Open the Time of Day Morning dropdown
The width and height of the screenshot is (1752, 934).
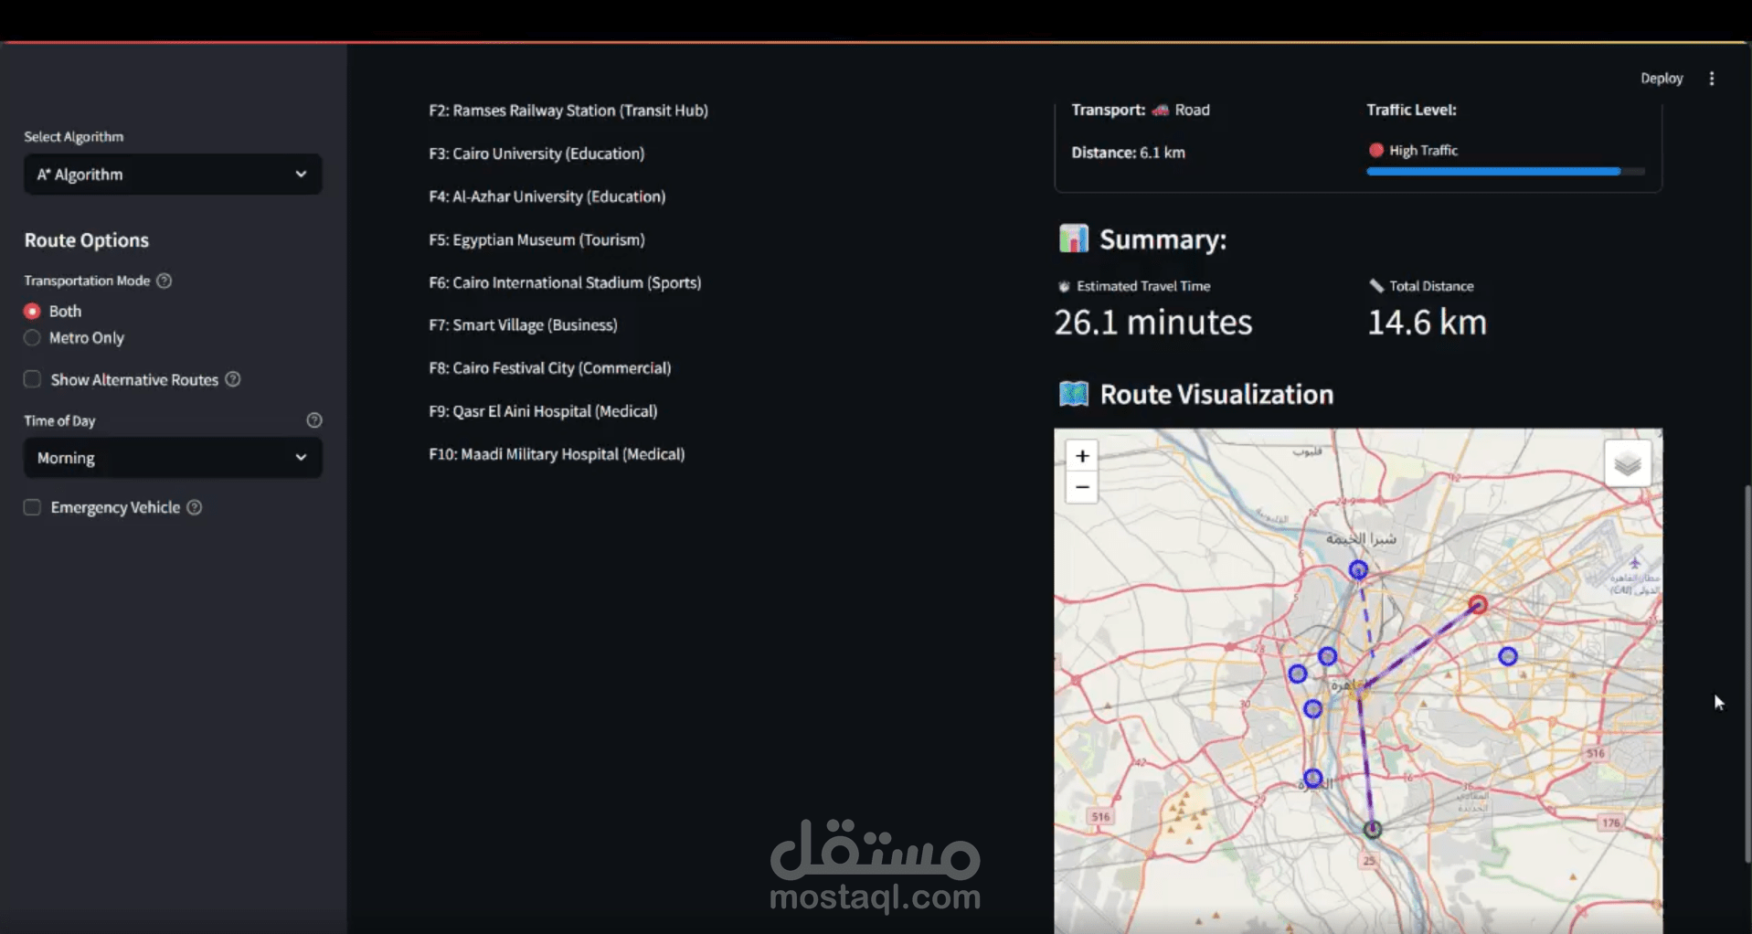pyautogui.click(x=173, y=458)
